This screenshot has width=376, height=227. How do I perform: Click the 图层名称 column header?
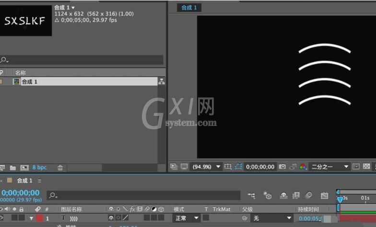71,209
